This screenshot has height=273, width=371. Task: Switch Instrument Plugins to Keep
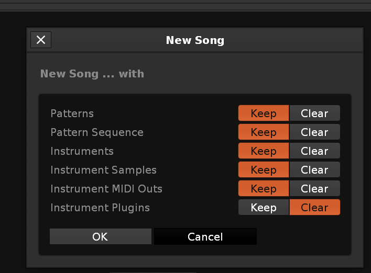click(x=263, y=208)
